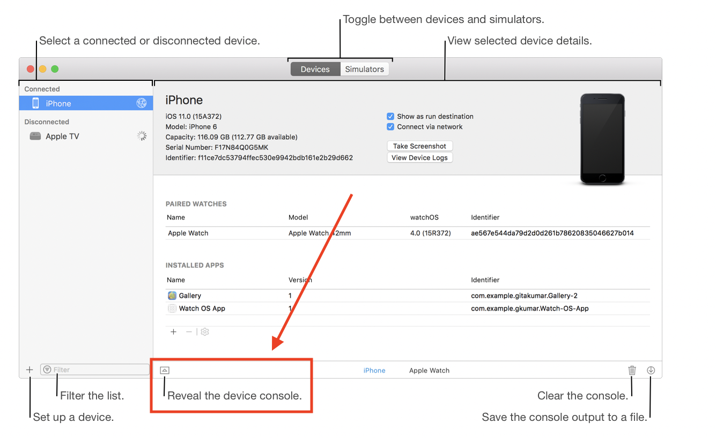
Task: Select the Apple TV device icon
Action: click(x=34, y=136)
